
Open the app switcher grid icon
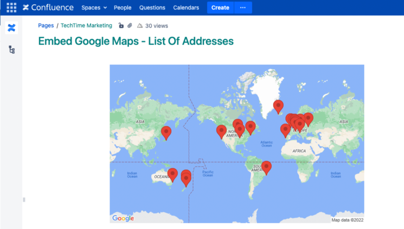(x=11, y=7)
